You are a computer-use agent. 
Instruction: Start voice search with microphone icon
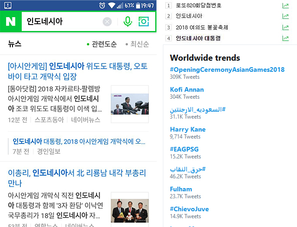pos(127,22)
